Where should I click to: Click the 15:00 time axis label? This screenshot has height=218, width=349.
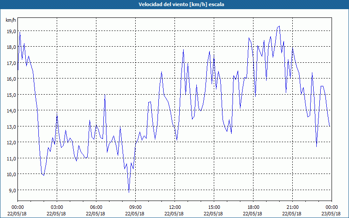(x=214, y=207)
